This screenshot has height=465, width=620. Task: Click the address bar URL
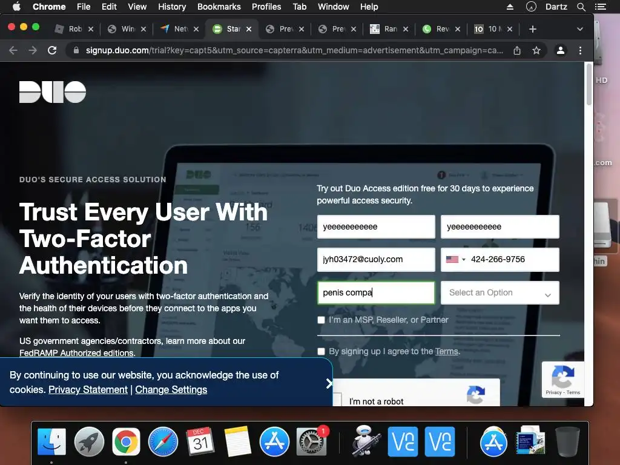(294, 51)
